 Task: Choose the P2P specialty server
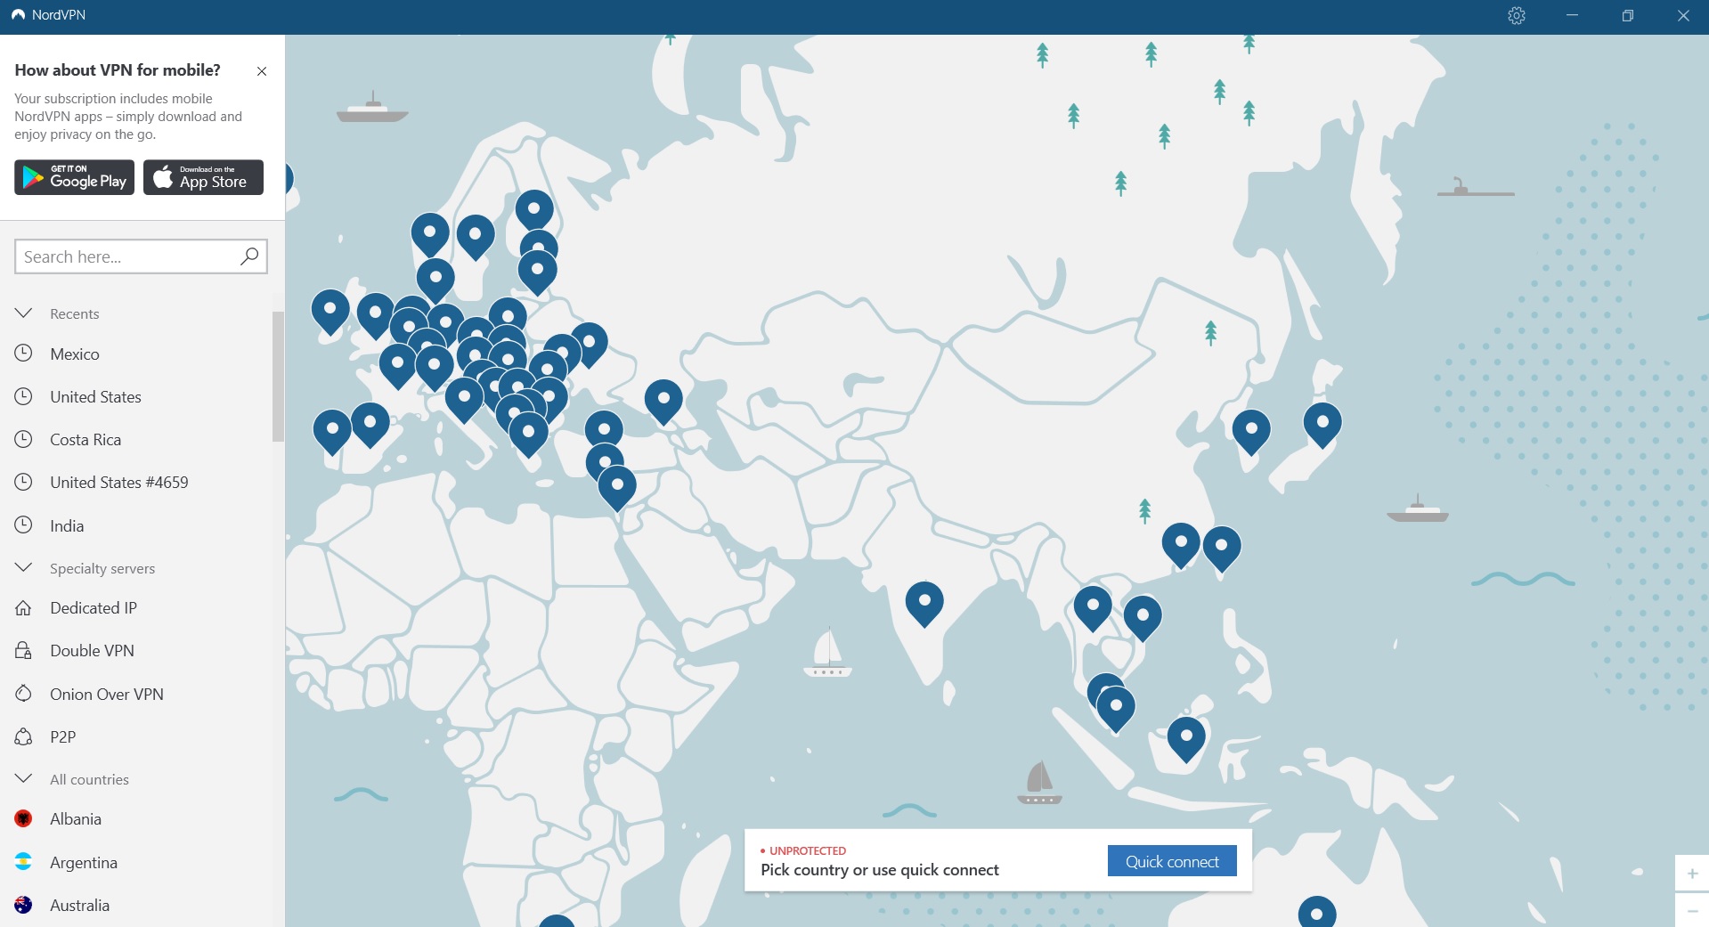click(63, 736)
